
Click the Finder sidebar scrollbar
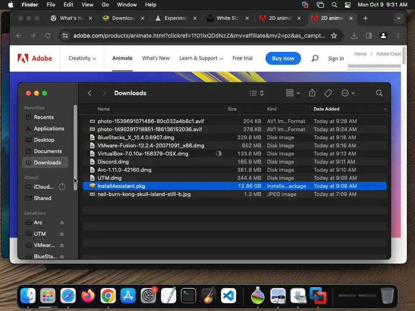click(75, 147)
